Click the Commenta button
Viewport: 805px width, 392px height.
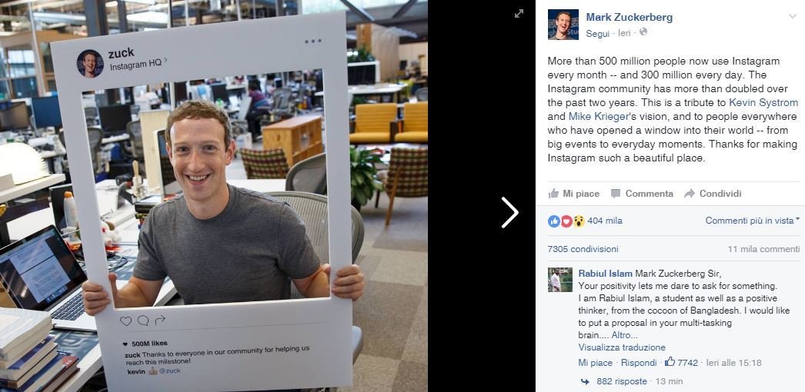coord(642,194)
